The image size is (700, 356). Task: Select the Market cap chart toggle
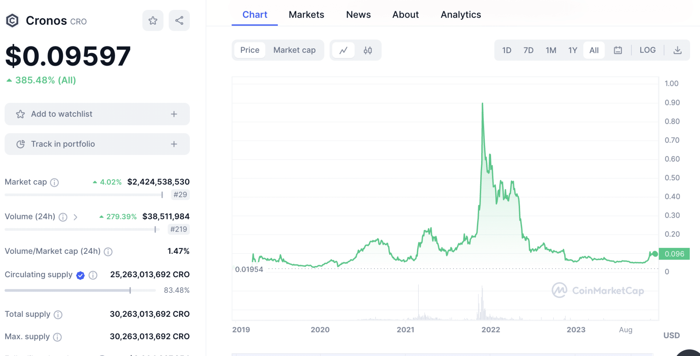click(294, 50)
